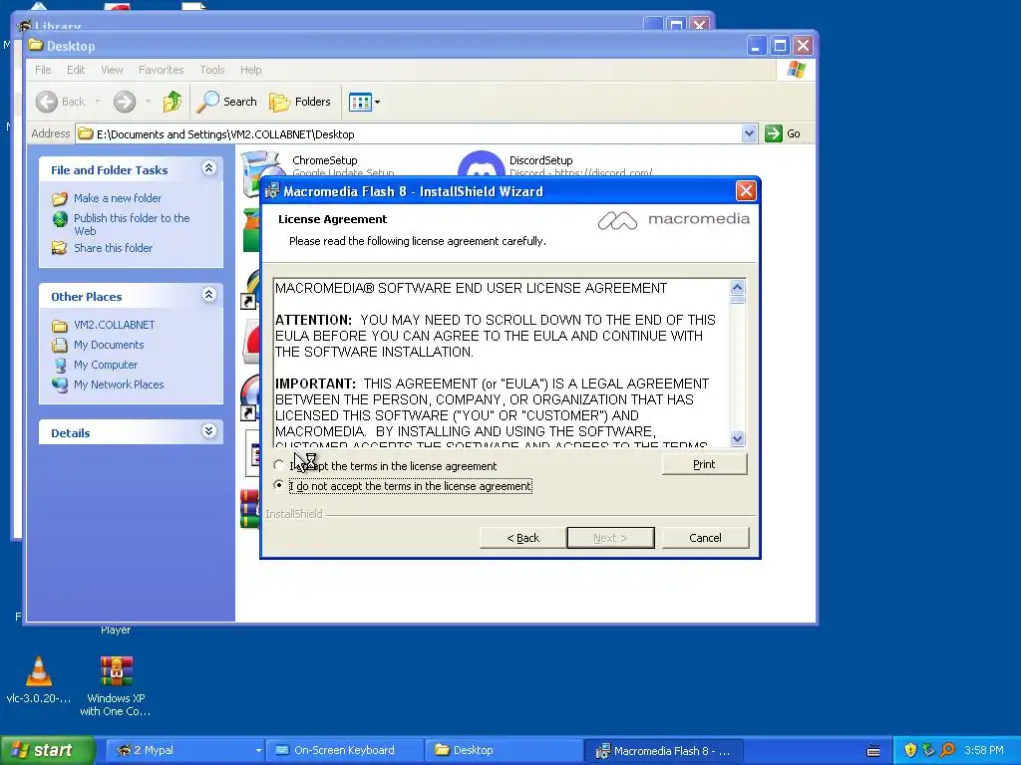The width and height of the screenshot is (1021, 765).
Task: Click the green Go button
Action: (x=782, y=133)
